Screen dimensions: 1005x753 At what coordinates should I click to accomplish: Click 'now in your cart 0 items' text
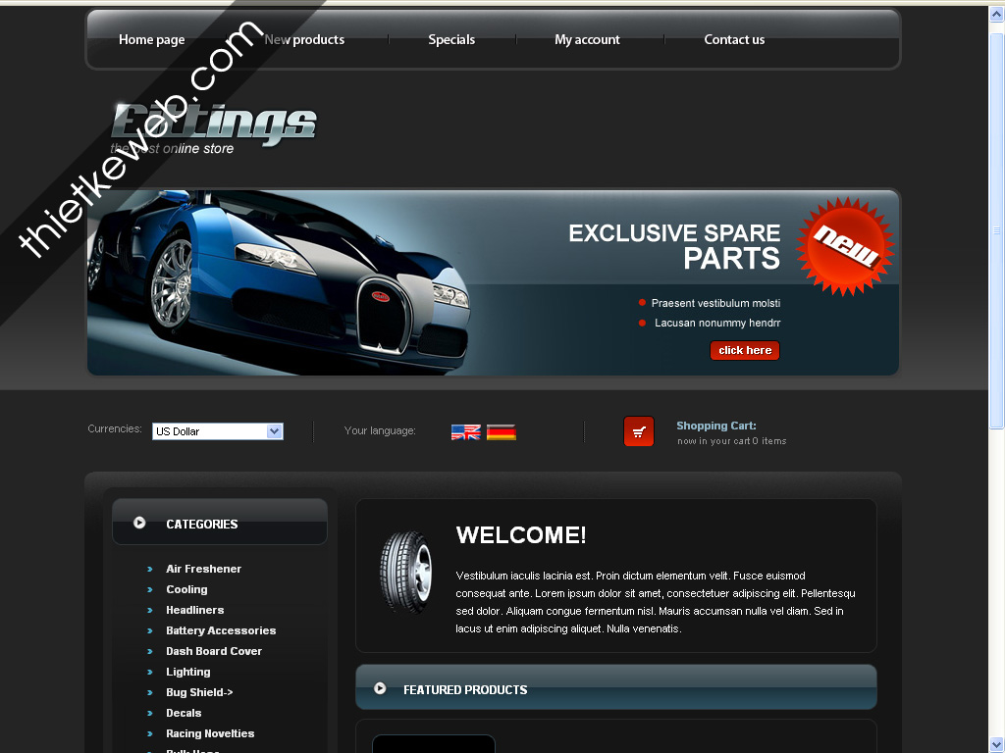pos(732,441)
